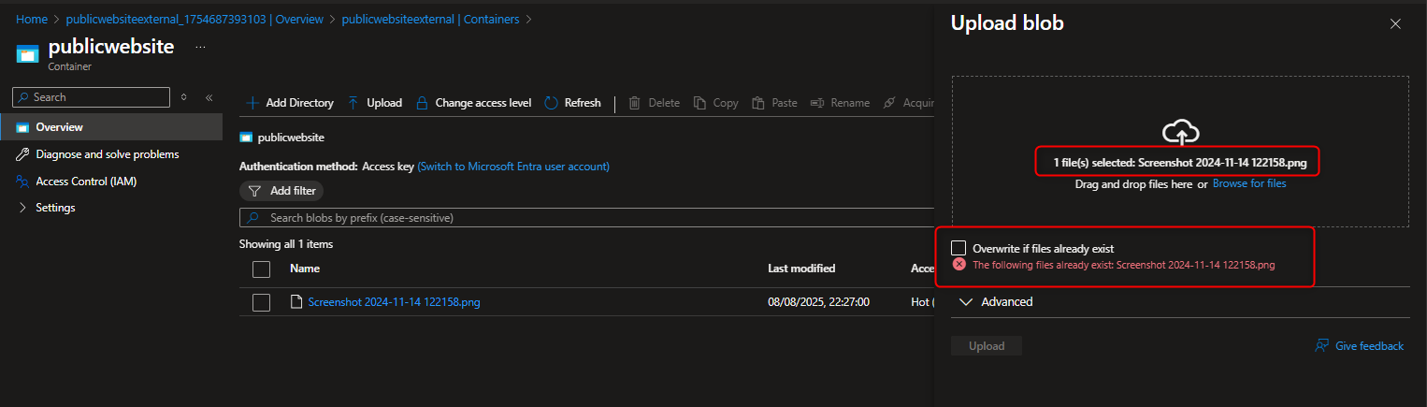Screen dimensions: 1427x407
Task: Click the Add filter button
Action: pyautogui.click(x=281, y=191)
